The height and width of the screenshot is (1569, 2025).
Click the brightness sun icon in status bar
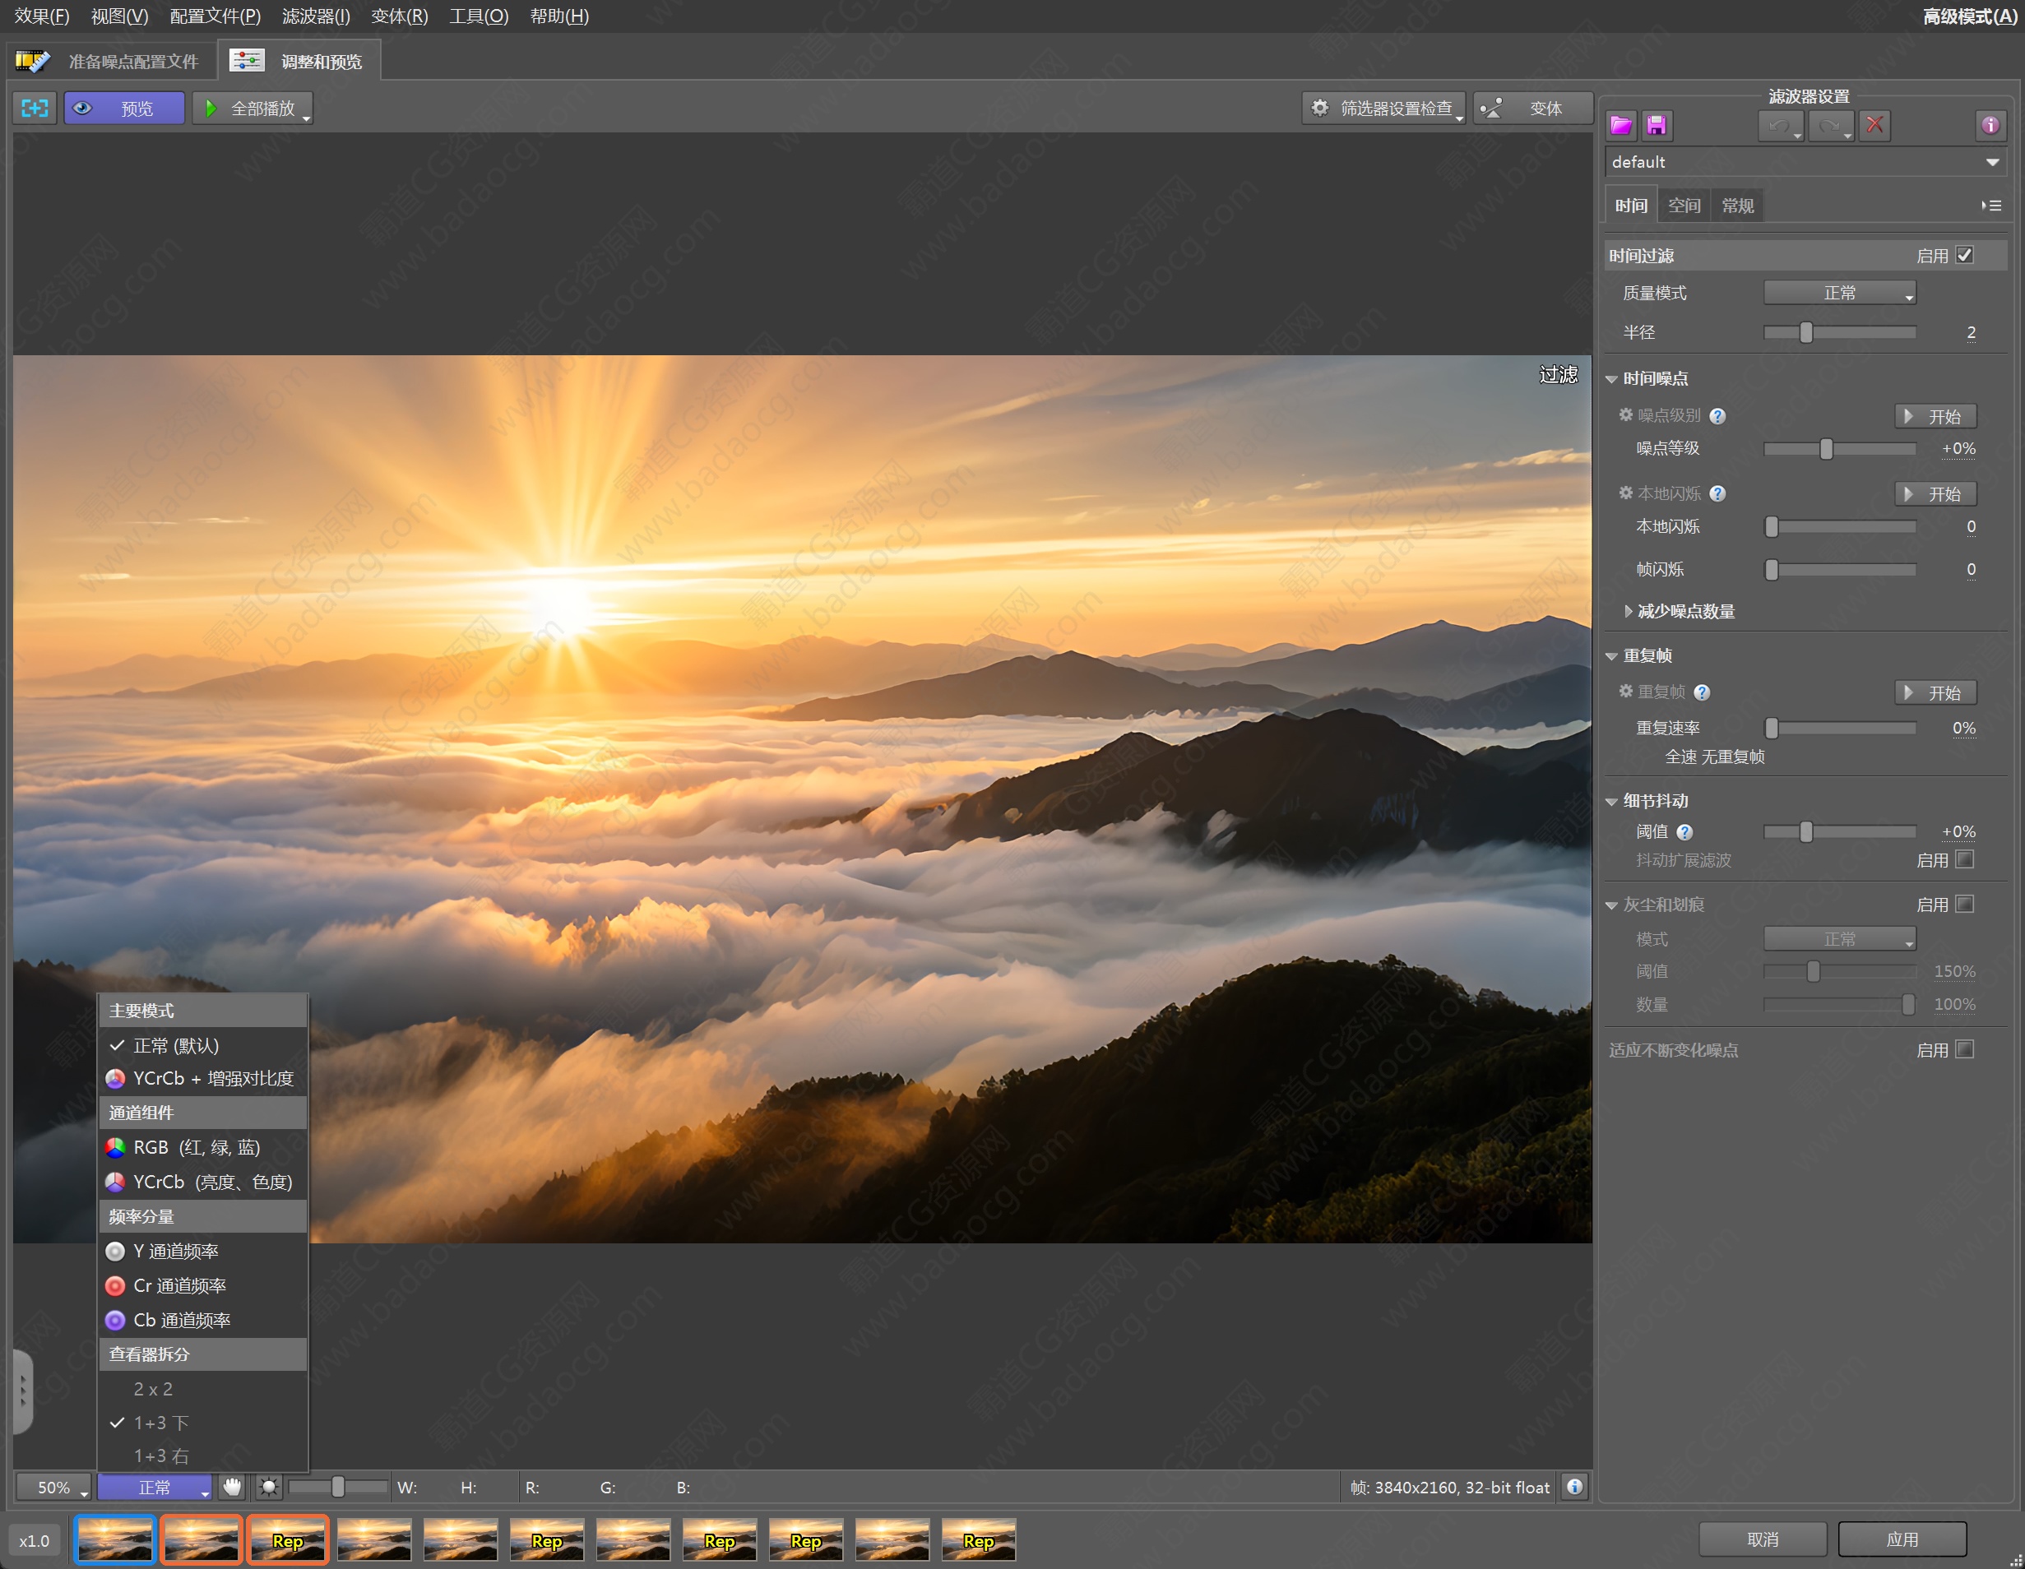[x=268, y=1488]
